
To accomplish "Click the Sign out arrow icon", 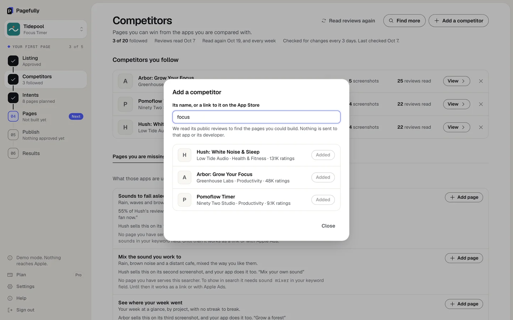I will point(10,310).
